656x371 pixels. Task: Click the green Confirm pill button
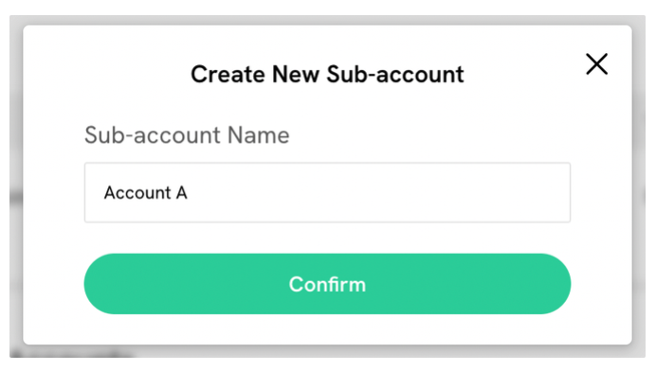coord(327,284)
